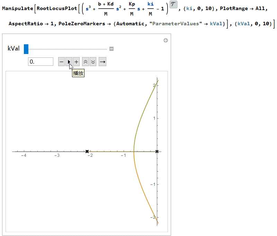Click the right arrow animation direction button
Screen dimensions: 277x236
tap(102, 62)
